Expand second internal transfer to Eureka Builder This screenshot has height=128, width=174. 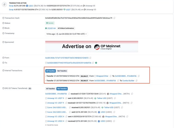point(46,81)
